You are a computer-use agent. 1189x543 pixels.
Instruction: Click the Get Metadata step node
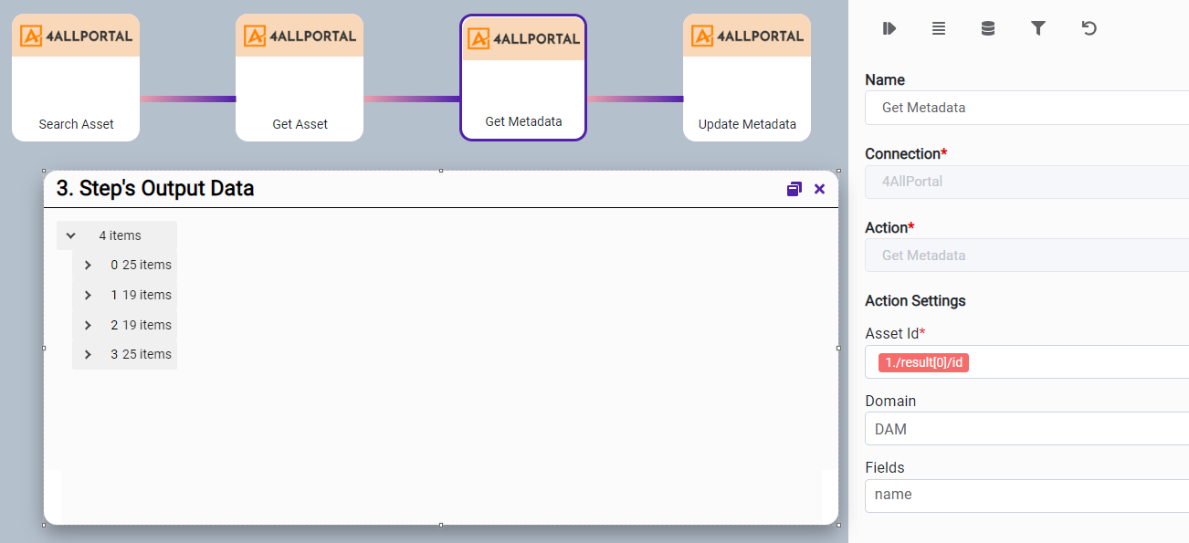click(523, 78)
